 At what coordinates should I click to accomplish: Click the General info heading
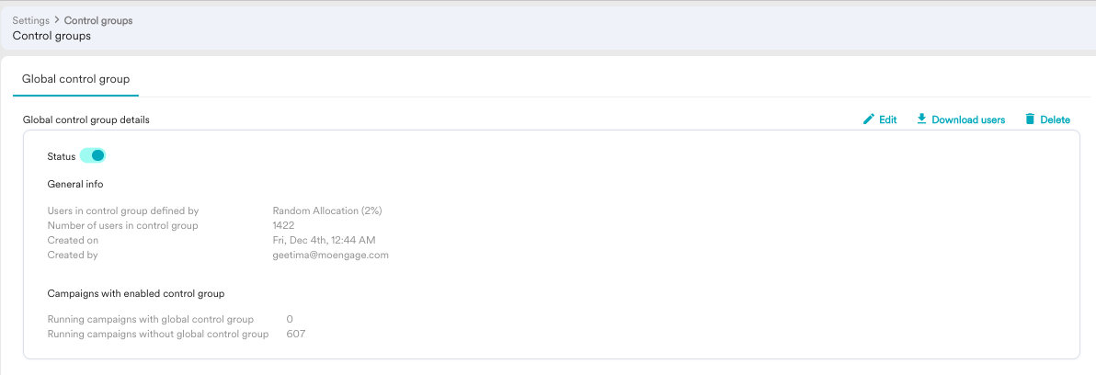click(x=75, y=185)
